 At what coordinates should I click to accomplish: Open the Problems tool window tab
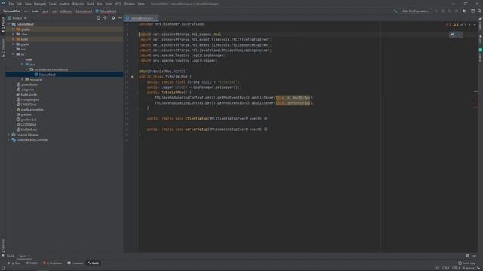click(53, 263)
